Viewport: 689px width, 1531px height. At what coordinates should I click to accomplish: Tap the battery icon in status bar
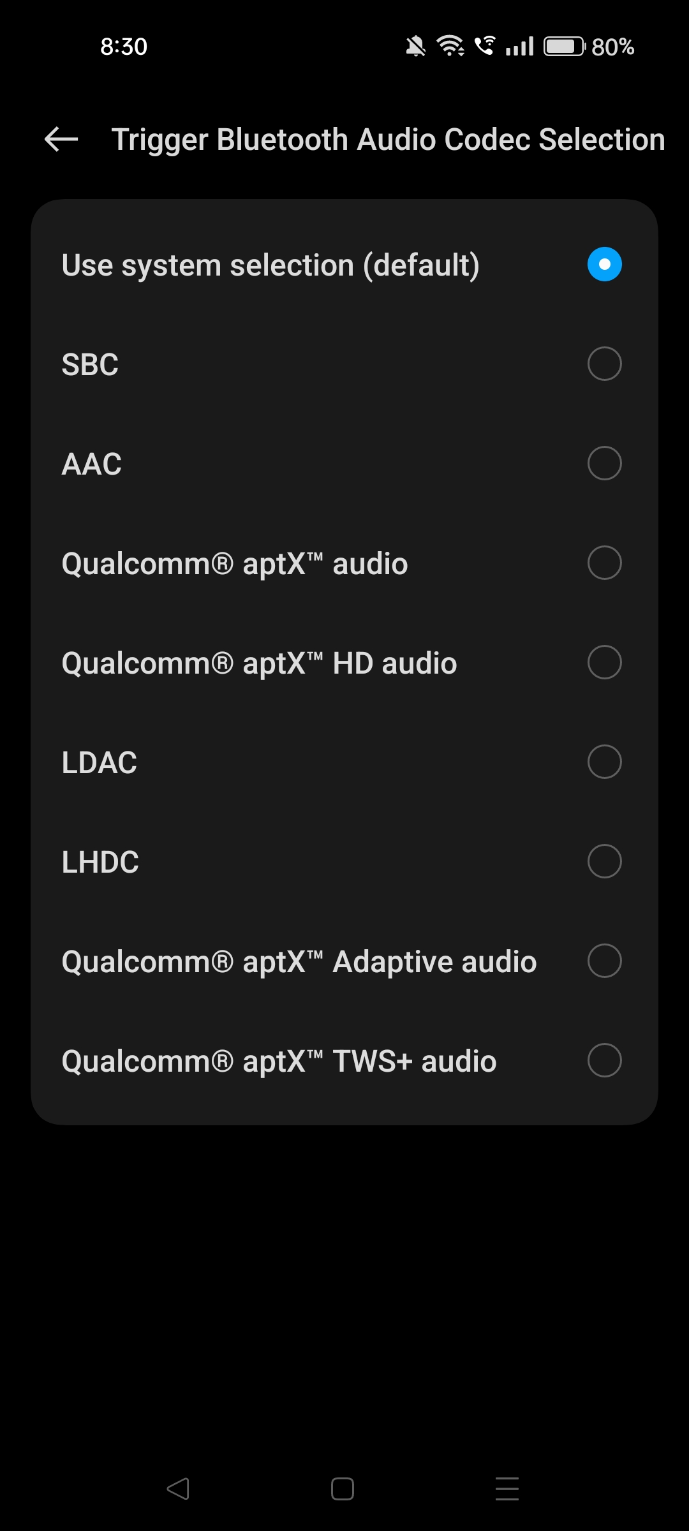[x=564, y=47]
